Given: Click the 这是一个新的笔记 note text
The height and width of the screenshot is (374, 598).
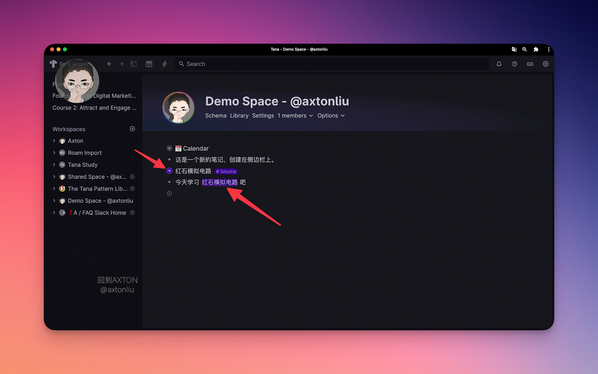Looking at the screenshot, I should coord(225,160).
